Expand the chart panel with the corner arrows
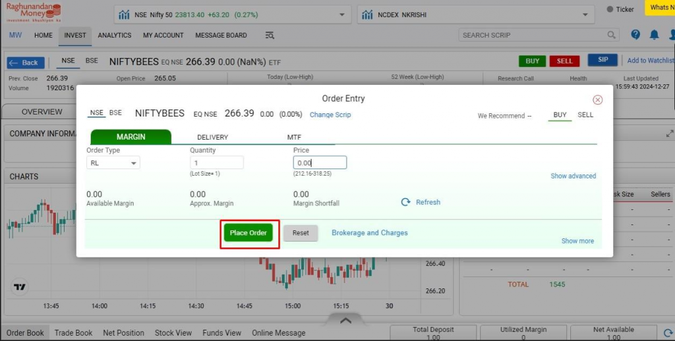 click(670, 134)
